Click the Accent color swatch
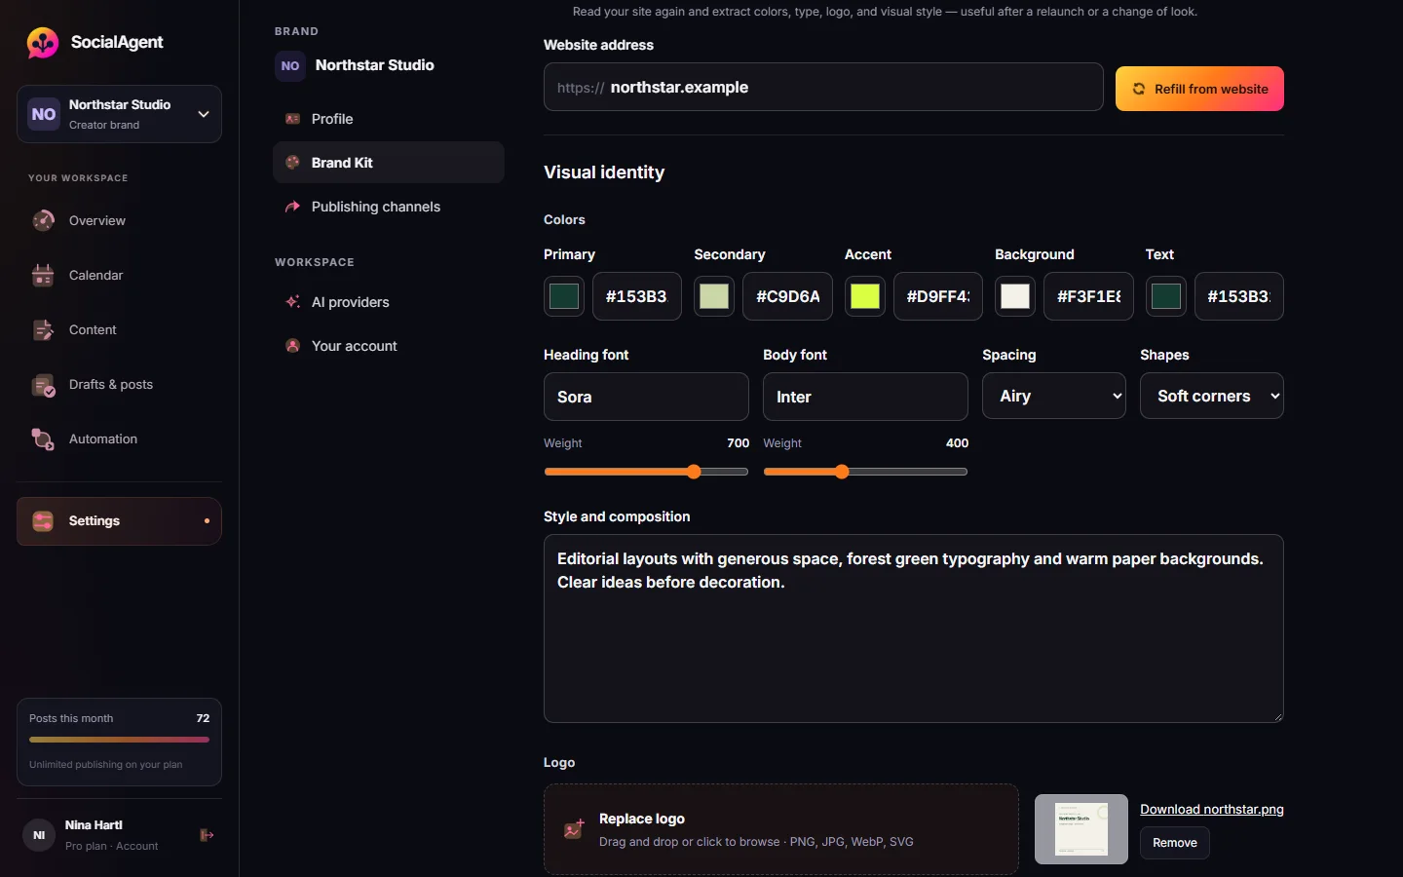 click(x=865, y=296)
